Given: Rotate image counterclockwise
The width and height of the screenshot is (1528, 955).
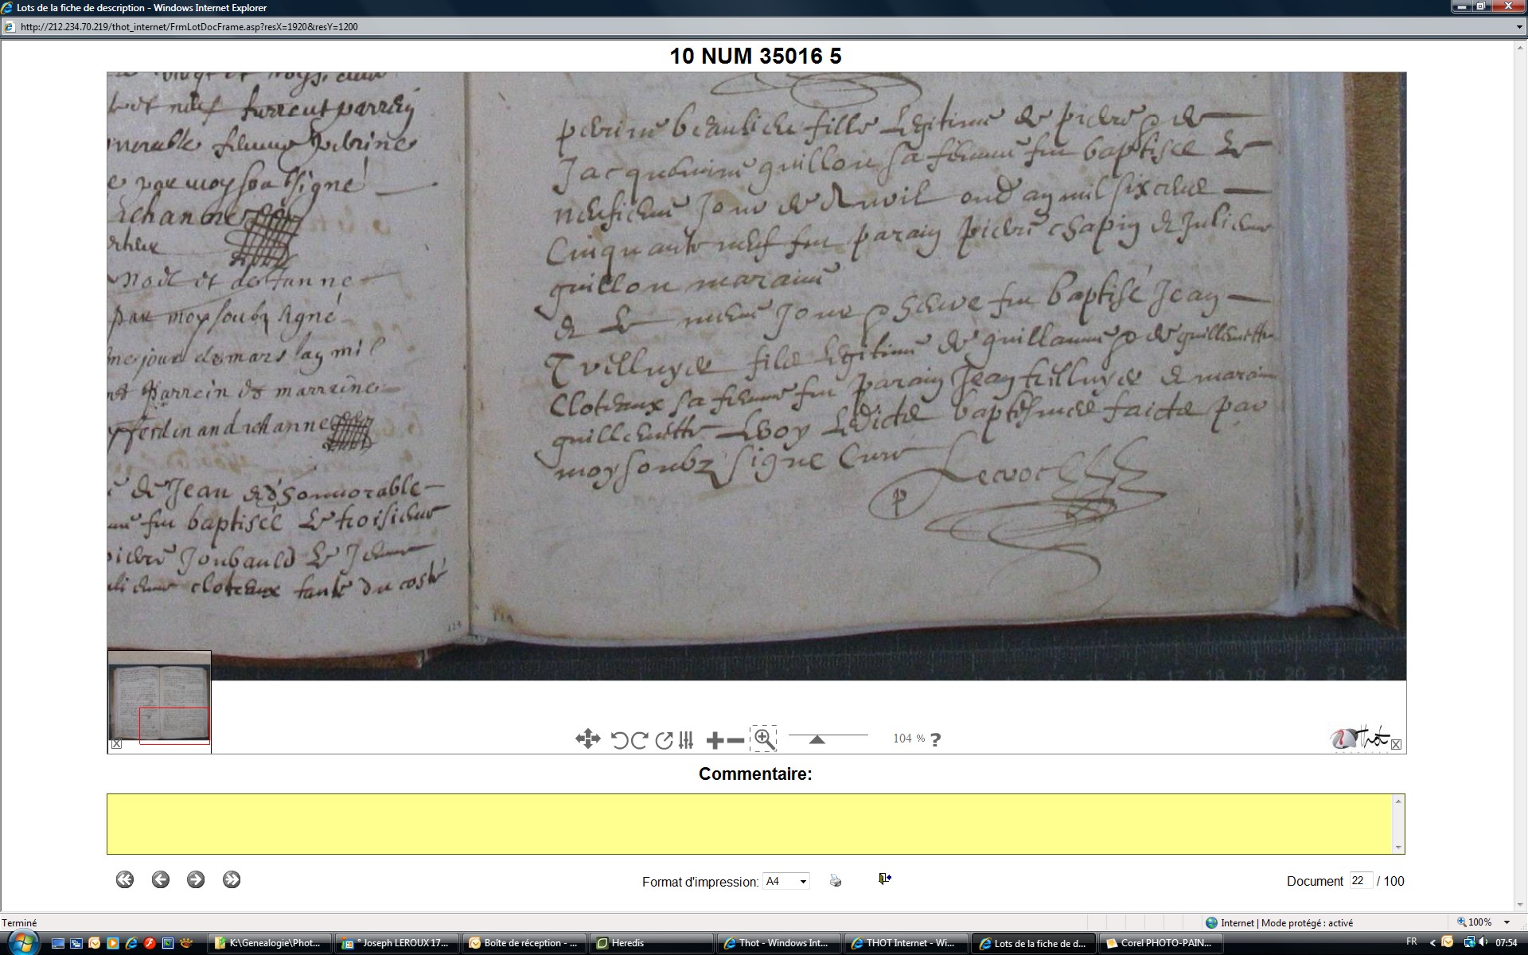Looking at the screenshot, I should 619,740.
